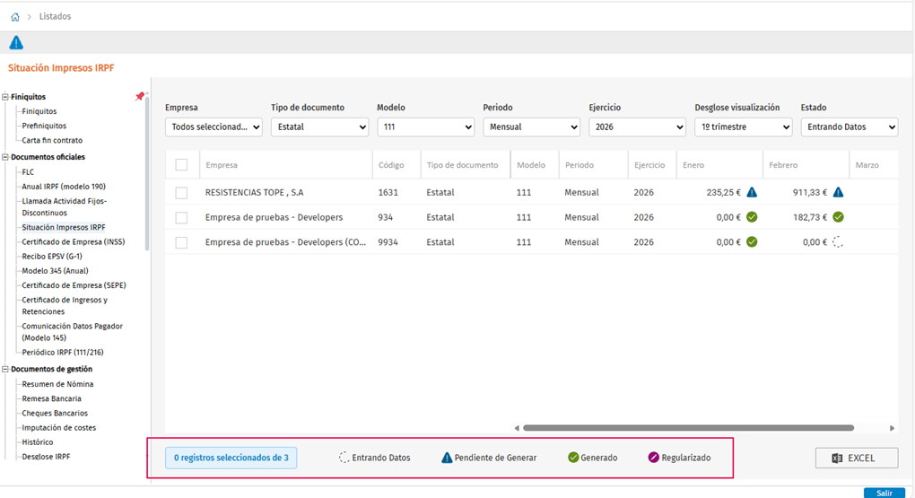915x498 pixels.
Task: Collapse the Documentos oficiales tree group
Action: point(5,157)
